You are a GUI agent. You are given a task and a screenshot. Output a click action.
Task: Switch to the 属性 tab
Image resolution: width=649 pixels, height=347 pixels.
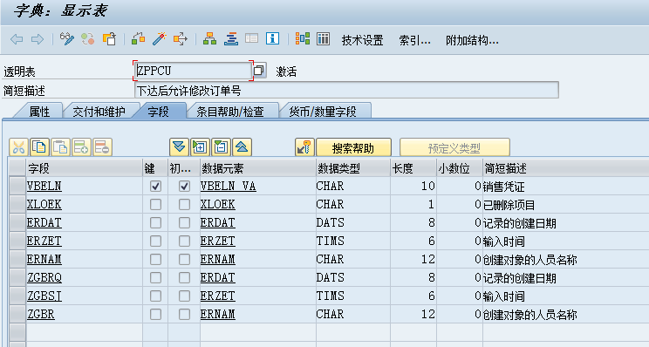pyautogui.click(x=39, y=112)
